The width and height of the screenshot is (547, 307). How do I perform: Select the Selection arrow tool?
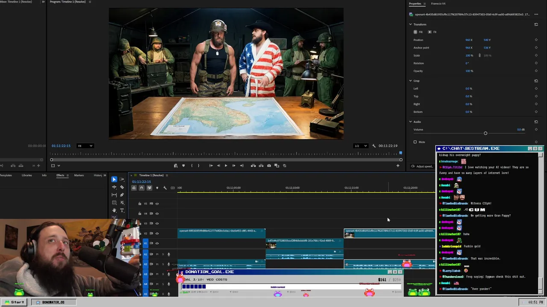pyautogui.click(x=114, y=180)
